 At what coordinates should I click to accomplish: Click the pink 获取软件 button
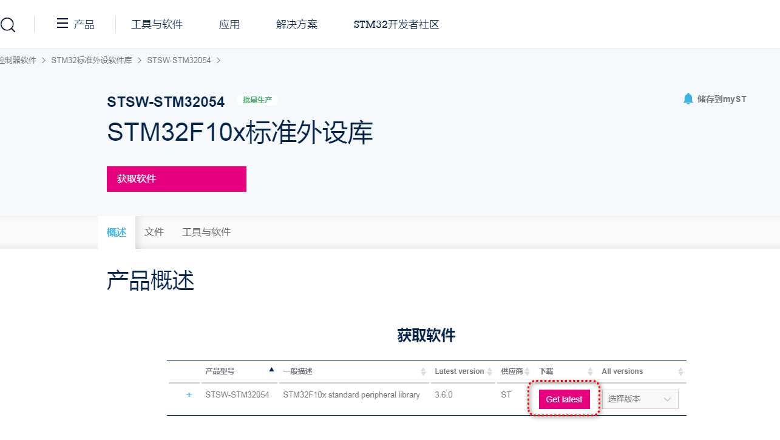tap(177, 179)
